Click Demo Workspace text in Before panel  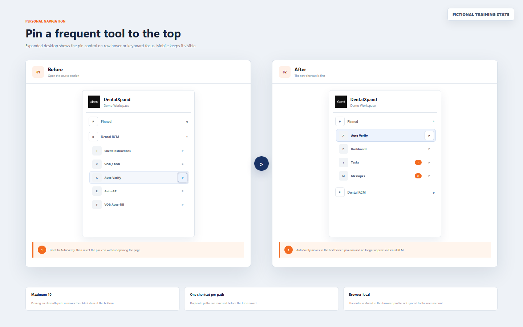(116, 106)
